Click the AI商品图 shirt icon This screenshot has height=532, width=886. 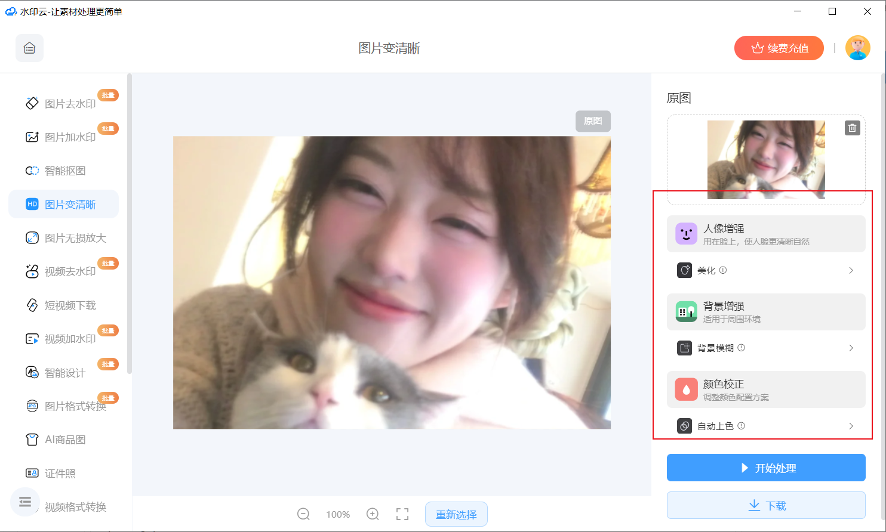tap(32, 440)
